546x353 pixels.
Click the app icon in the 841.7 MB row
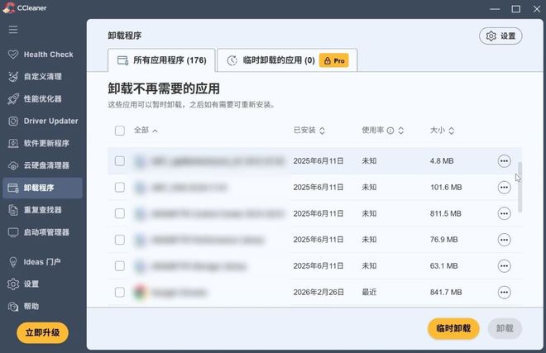tap(140, 292)
